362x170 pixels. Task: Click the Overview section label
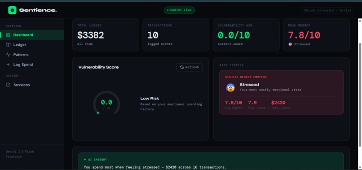tap(13, 26)
